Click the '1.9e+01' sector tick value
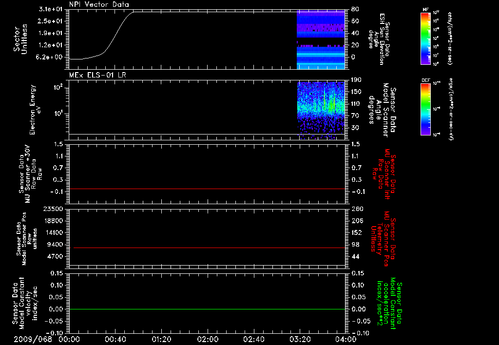The height and width of the screenshot is (345, 499). (x=51, y=33)
